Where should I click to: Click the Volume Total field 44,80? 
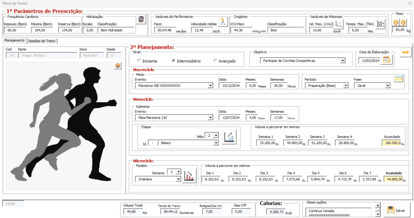[x=133, y=212]
